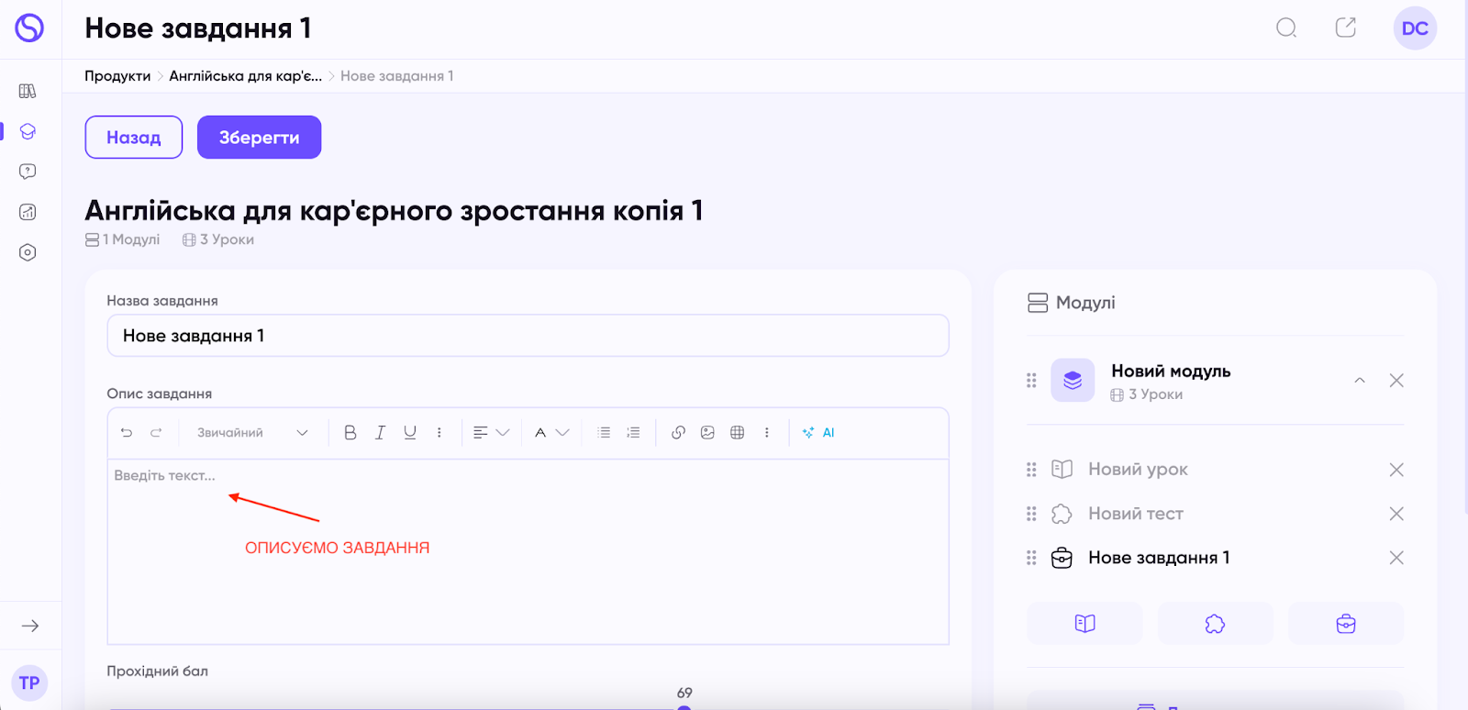1468x710 pixels.
Task: Click the Новий модуль layers icon
Action: 1073,380
